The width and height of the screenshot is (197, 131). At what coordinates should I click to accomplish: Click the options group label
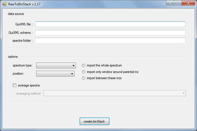13,57
